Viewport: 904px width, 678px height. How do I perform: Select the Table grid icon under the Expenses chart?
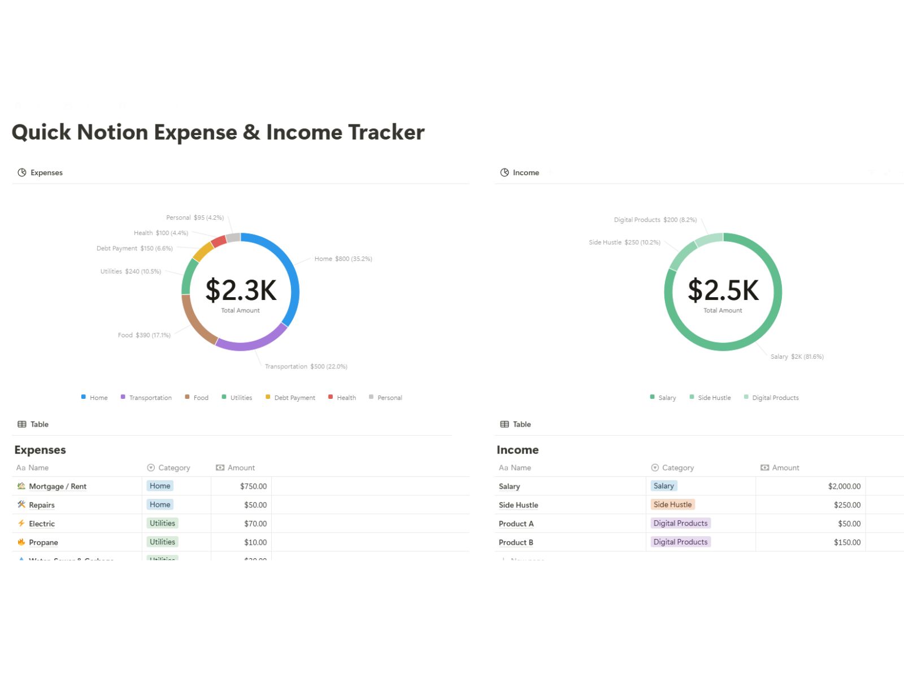click(21, 424)
